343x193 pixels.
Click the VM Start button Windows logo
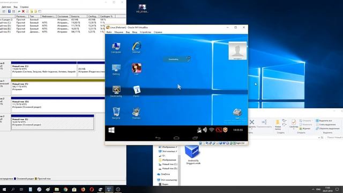(111, 130)
